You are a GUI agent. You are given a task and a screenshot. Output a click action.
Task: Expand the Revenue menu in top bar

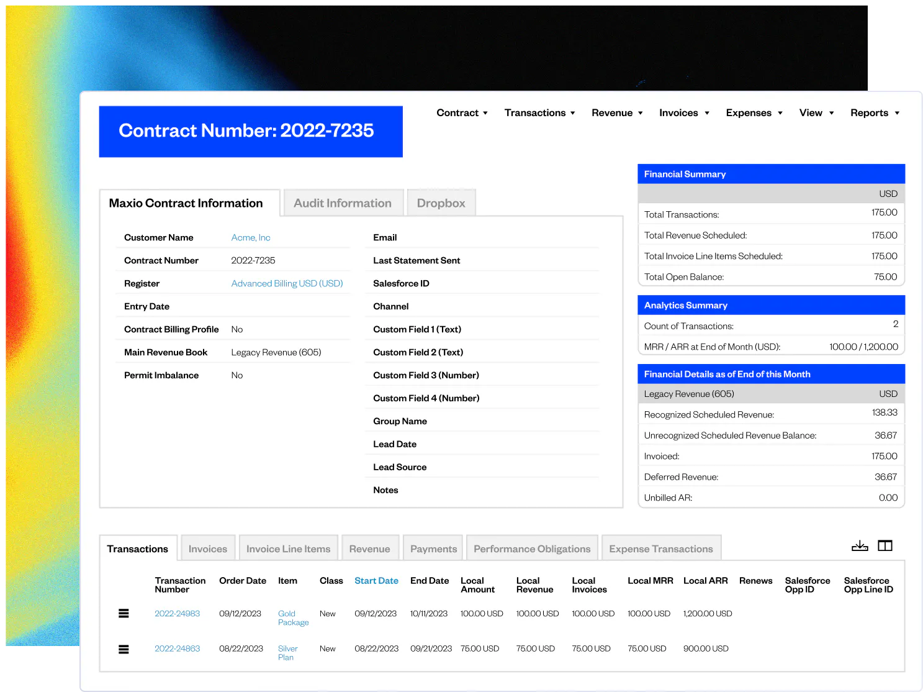pyautogui.click(x=617, y=113)
